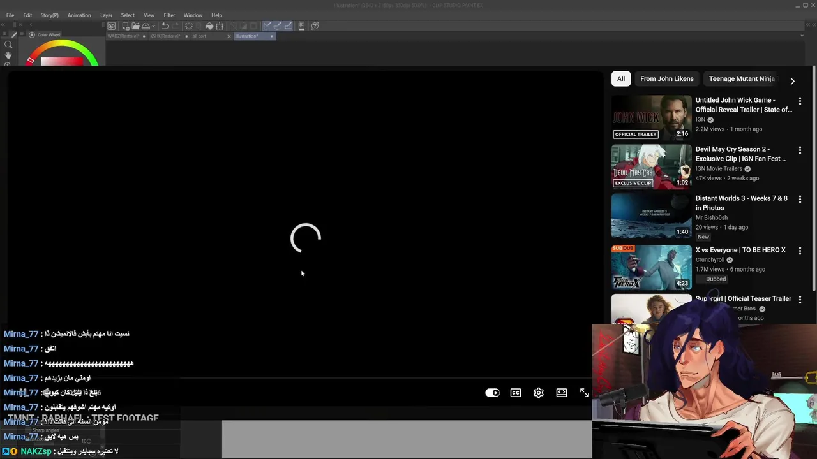Visit the IGN Movie Trailers channel
This screenshot has height=459, width=817.
pos(719,169)
